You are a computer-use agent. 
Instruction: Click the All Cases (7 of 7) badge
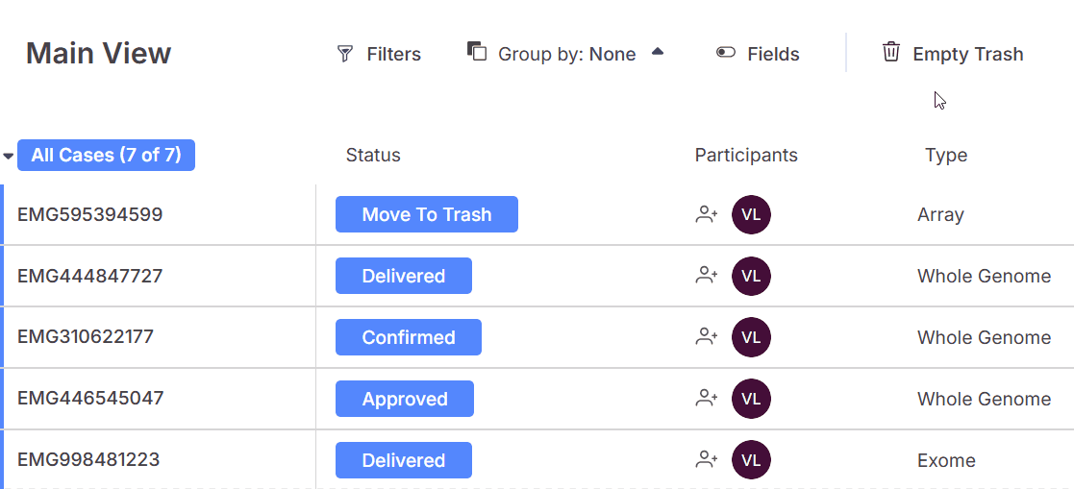[x=106, y=155]
